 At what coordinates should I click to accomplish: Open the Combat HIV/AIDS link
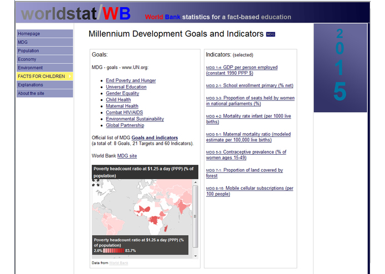125,112
